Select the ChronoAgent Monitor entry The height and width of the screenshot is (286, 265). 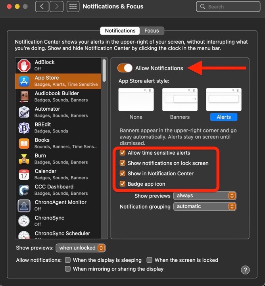(x=58, y=206)
